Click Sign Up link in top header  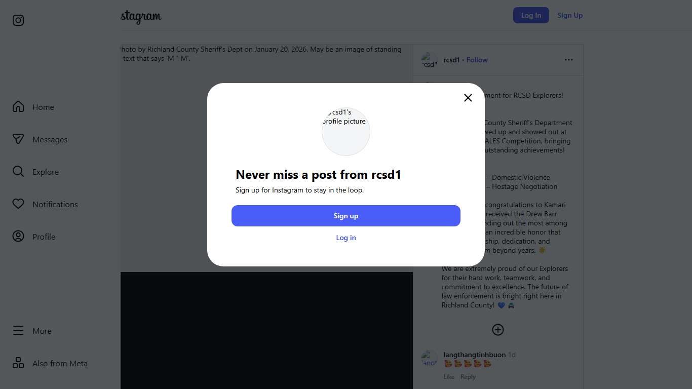tap(570, 15)
